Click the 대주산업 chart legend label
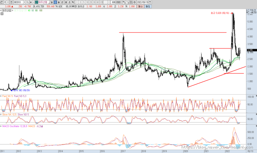Viewport: 257px width, 153px height. pyautogui.click(x=7, y=10)
